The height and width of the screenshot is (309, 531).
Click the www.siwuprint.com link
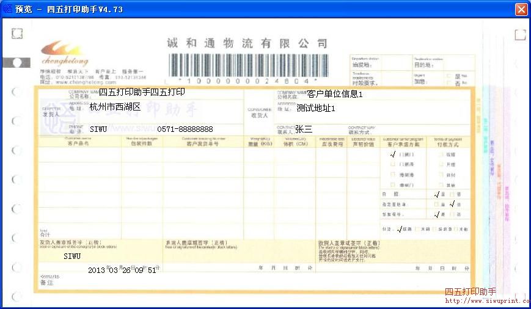point(486,300)
